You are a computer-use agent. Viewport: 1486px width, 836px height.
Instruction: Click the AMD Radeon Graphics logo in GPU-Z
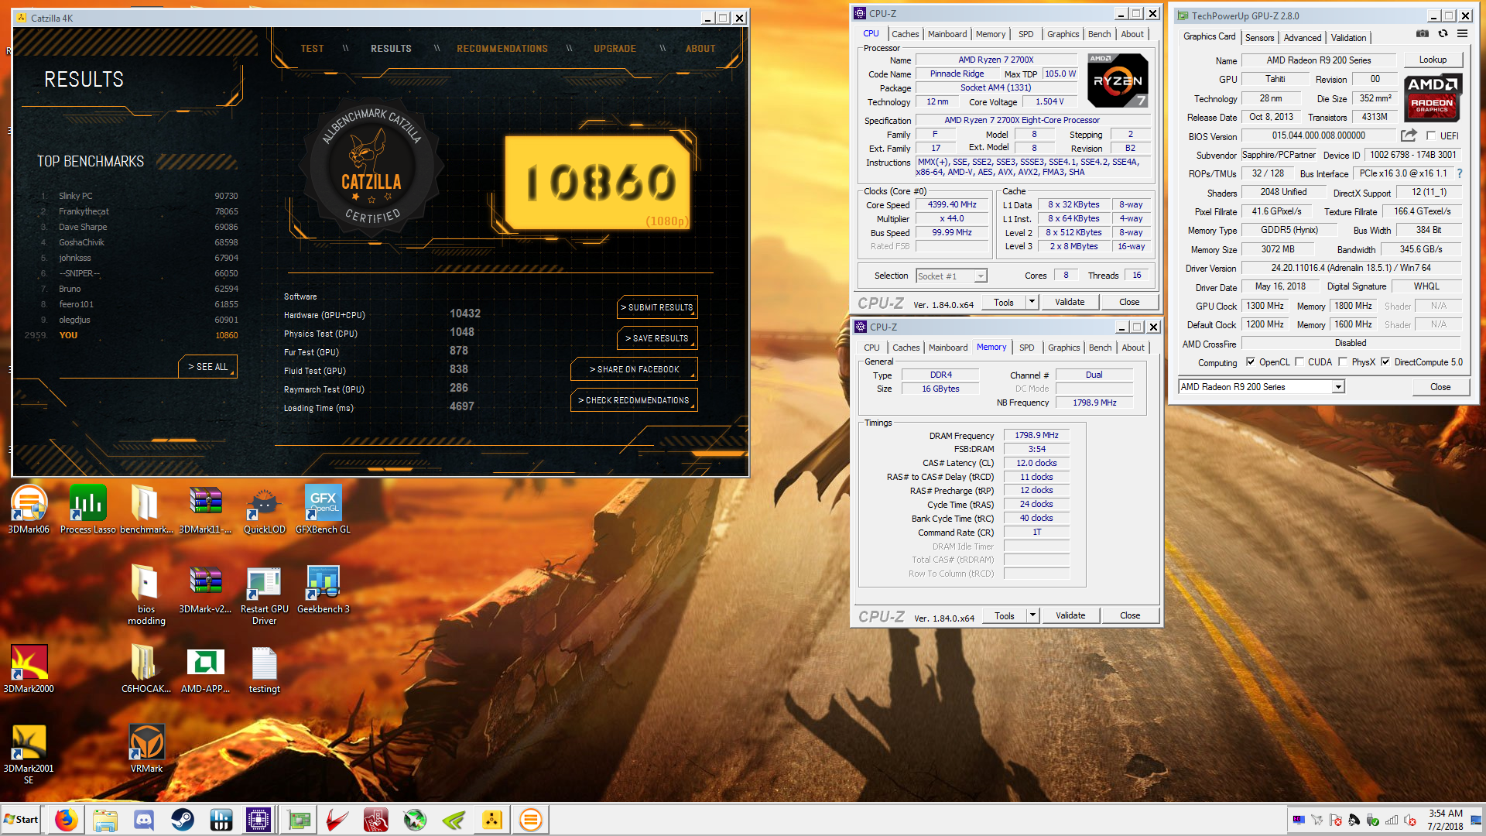click(1432, 98)
